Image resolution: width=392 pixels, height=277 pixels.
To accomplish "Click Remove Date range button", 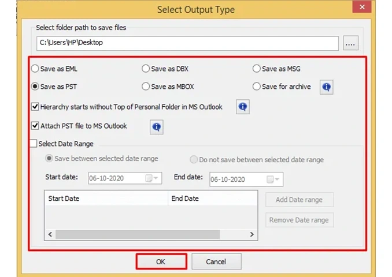I will point(299,220).
